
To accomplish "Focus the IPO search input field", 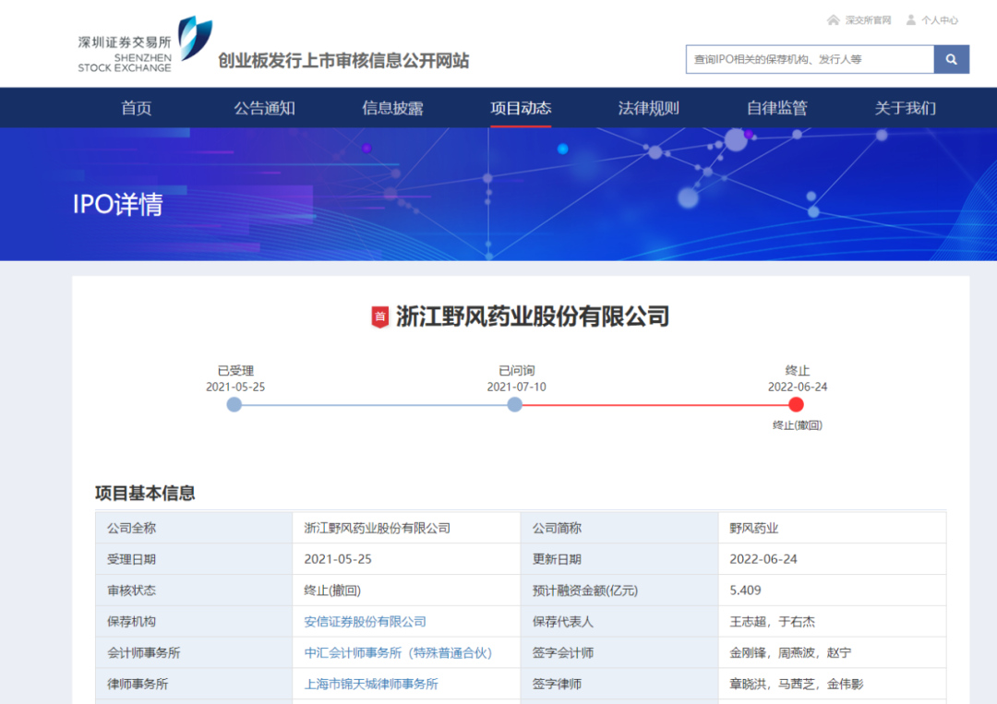I will 810,59.
